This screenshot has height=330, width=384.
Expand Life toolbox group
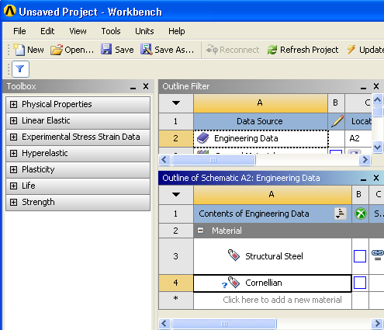click(x=13, y=186)
